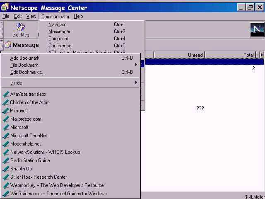Screen dimensions: 265x199
Task: Click the Children of the Atom bookmark icon
Action: point(6,102)
